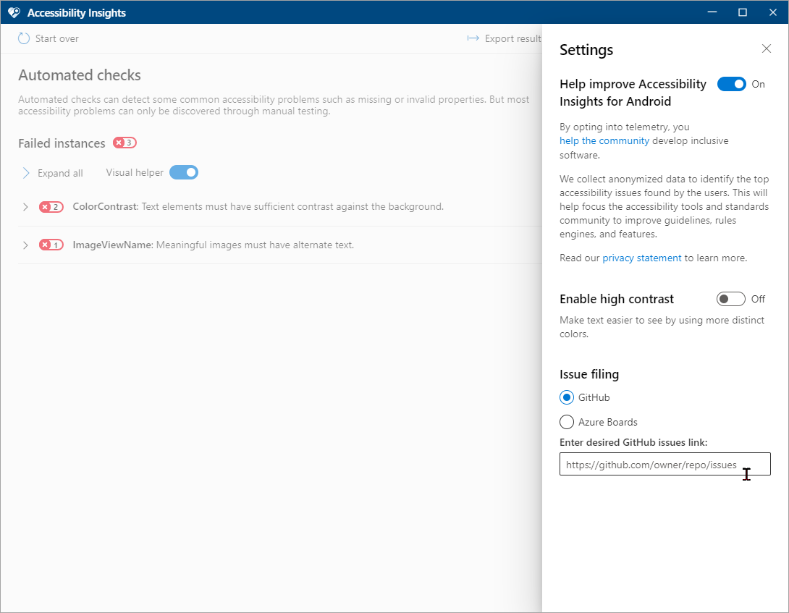
Task: Maximize the Accessibility Insights window
Action: 742,12
